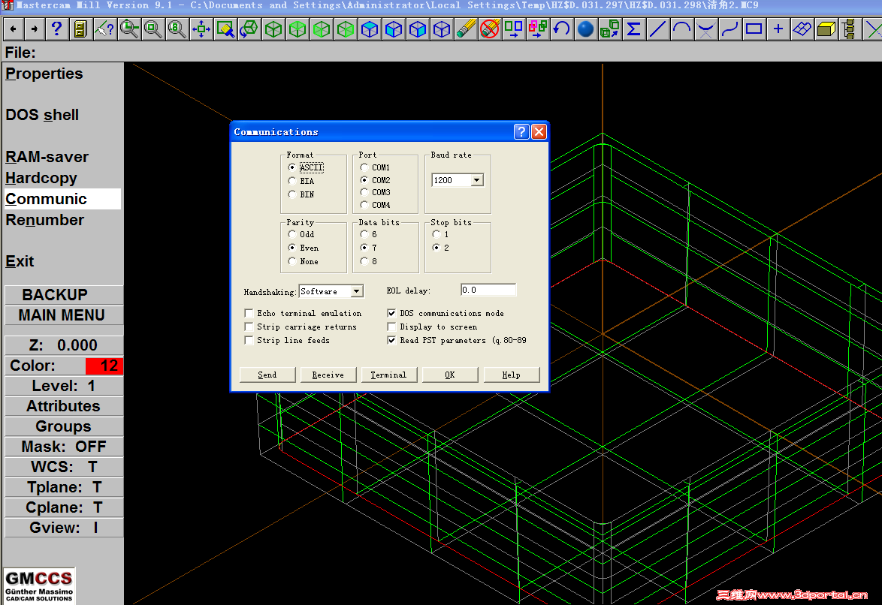Click the Z depth 0.000 button

click(64, 345)
